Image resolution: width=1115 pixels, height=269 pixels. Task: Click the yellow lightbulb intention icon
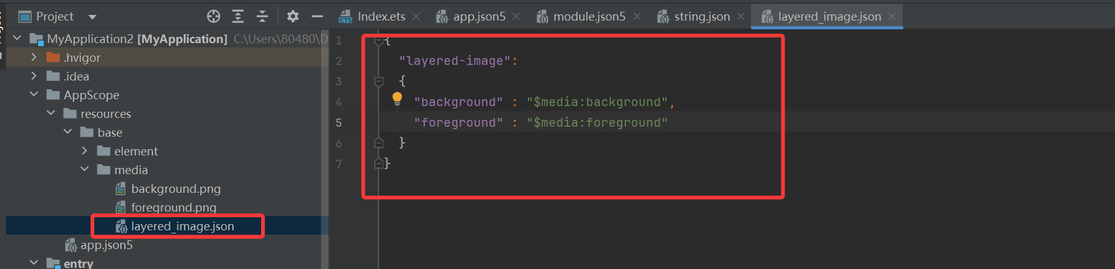pyautogui.click(x=397, y=99)
